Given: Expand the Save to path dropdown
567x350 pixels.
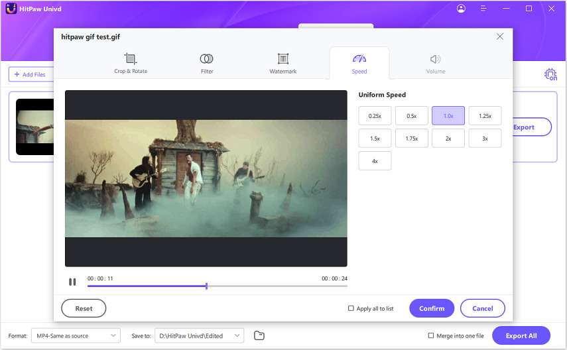Looking at the screenshot, I should [199, 335].
